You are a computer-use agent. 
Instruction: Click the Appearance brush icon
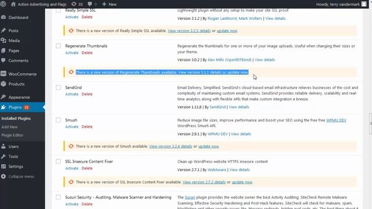pyautogui.click(x=3, y=97)
